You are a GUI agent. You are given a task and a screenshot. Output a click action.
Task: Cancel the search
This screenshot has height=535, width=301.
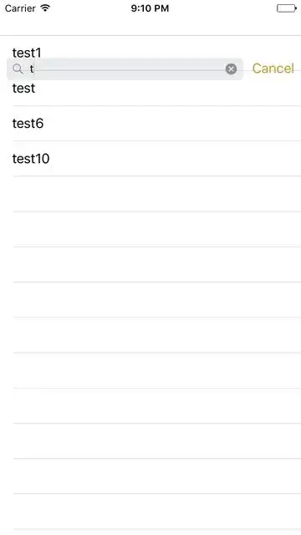(x=273, y=69)
